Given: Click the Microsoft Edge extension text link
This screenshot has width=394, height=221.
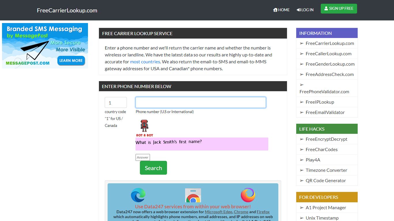Looking at the screenshot, I should tap(218, 212).
